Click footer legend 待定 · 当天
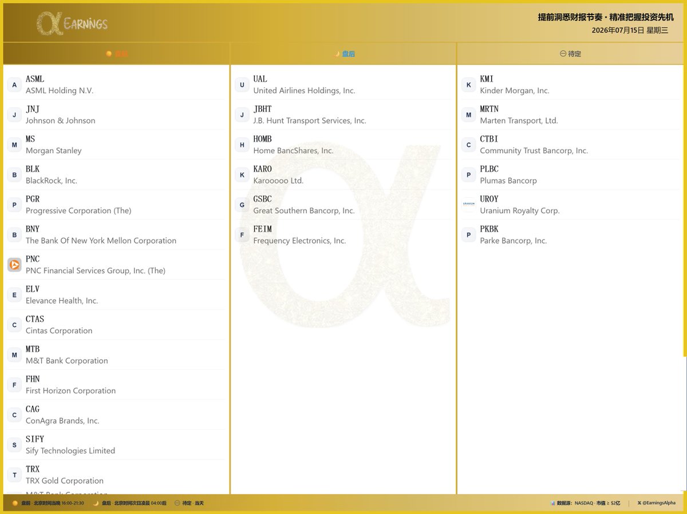Viewport: 687px width, 514px height. click(x=189, y=503)
